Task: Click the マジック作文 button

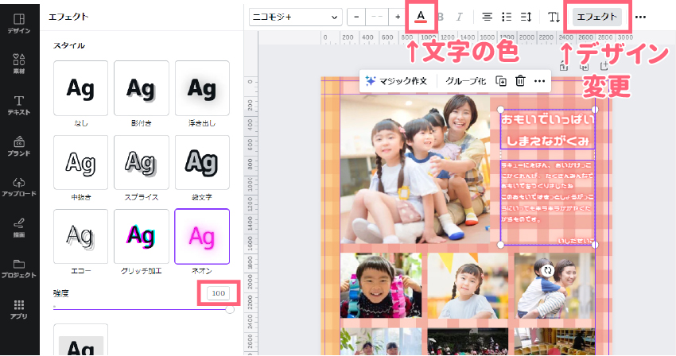Action: 396,80
